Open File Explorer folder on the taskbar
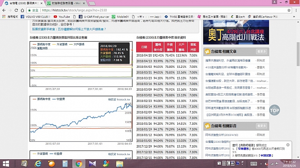The image size is (300, 168). tap(120, 164)
